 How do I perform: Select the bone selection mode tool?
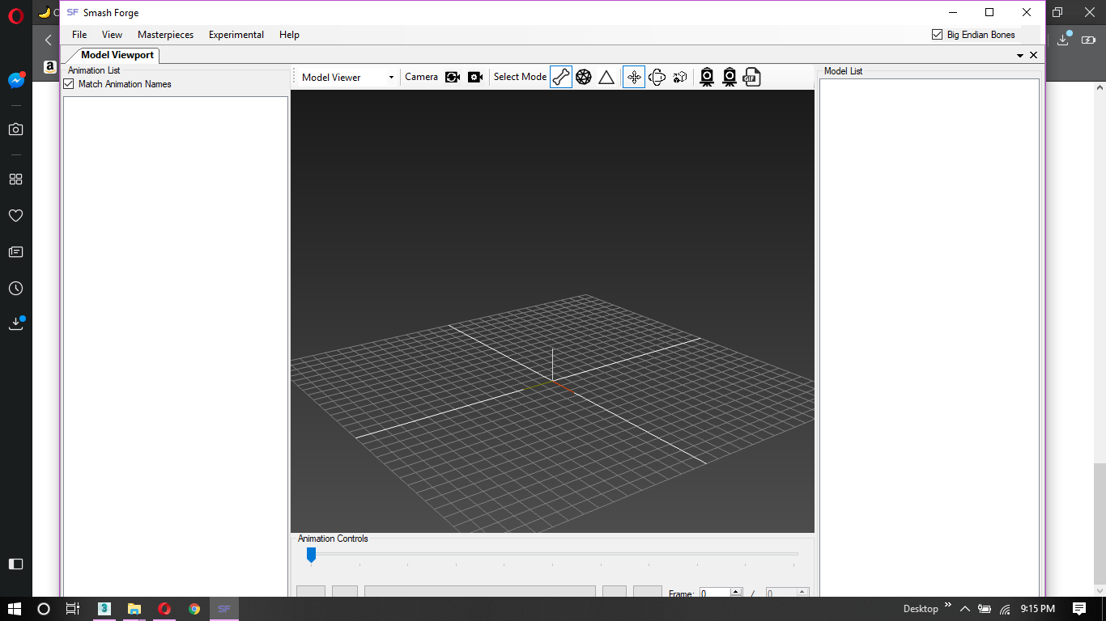[x=560, y=76]
